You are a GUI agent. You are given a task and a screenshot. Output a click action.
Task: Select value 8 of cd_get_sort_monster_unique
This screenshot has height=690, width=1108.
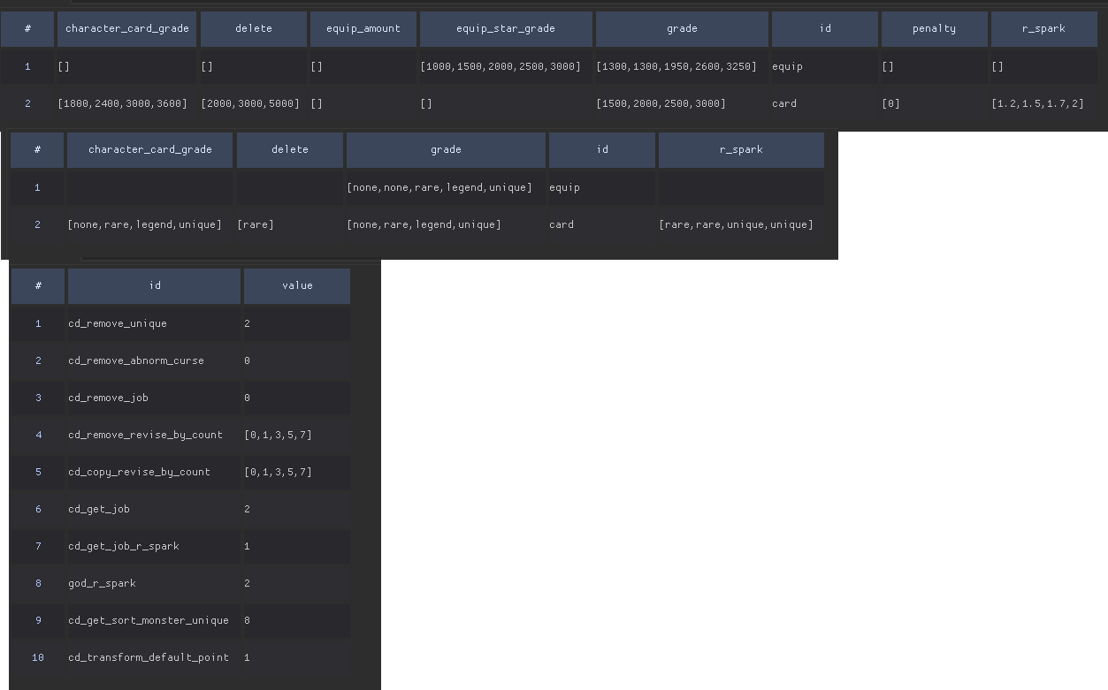point(297,620)
